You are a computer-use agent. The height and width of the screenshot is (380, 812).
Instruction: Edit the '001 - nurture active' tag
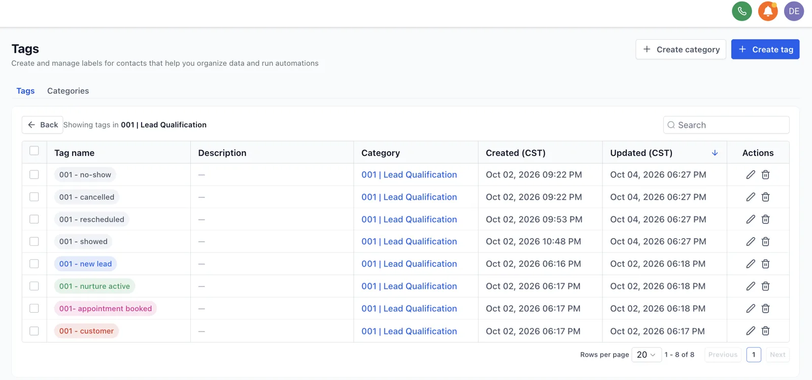[x=751, y=286]
